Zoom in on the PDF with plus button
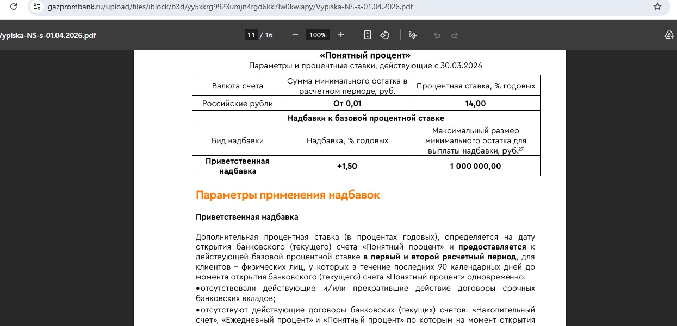The width and height of the screenshot is (677, 326). pos(341,35)
